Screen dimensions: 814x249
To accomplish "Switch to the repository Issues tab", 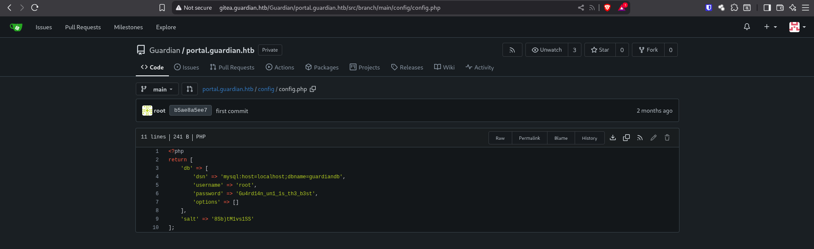I will click(186, 67).
